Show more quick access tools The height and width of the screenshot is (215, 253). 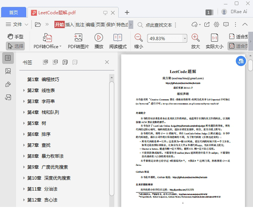click(x=47, y=24)
